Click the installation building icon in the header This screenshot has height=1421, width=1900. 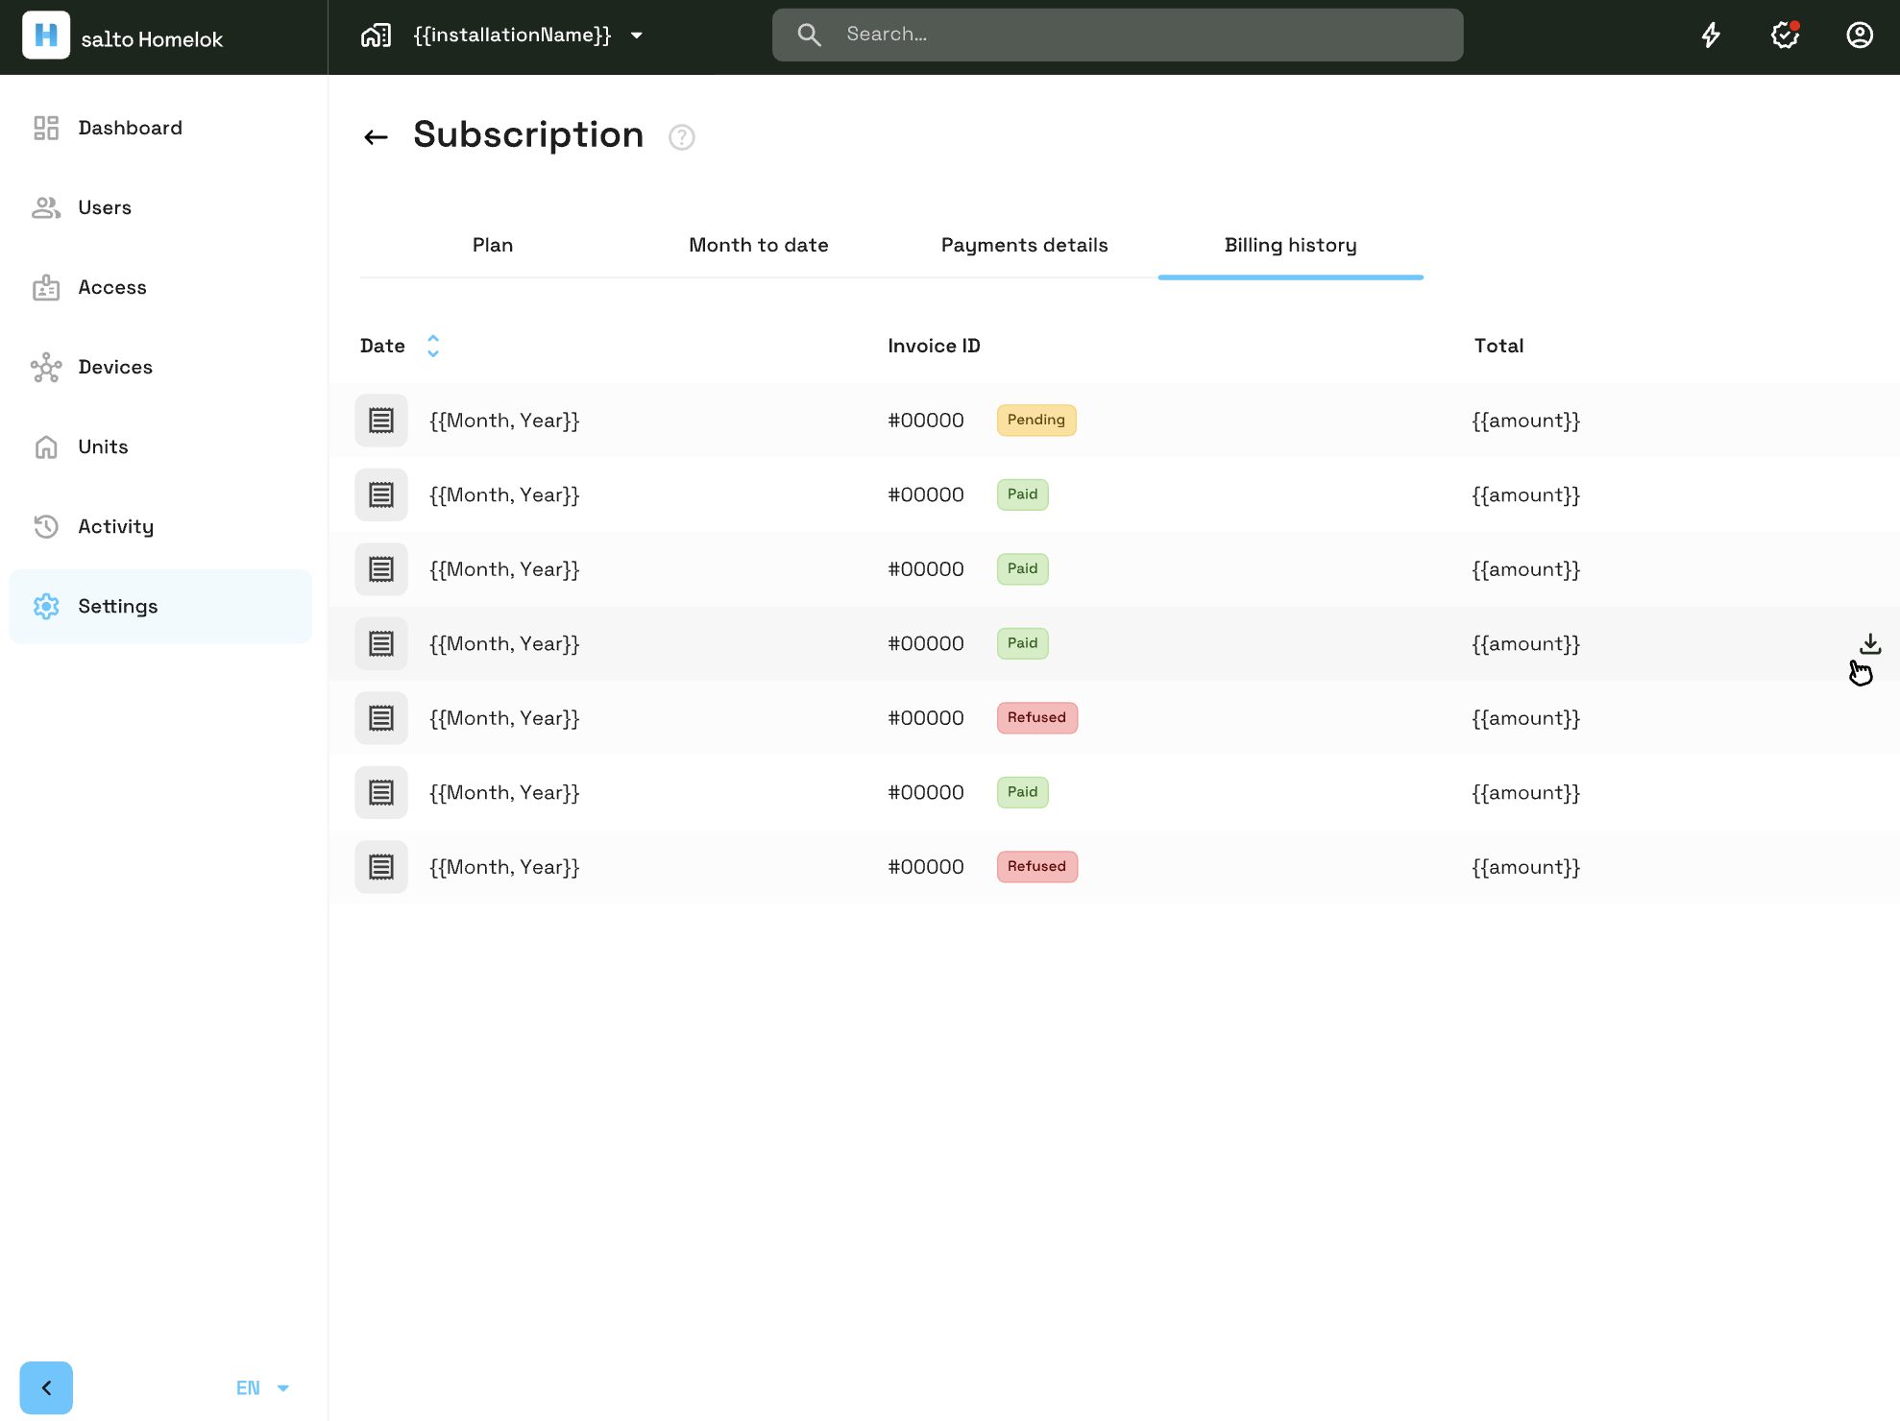click(x=376, y=36)
